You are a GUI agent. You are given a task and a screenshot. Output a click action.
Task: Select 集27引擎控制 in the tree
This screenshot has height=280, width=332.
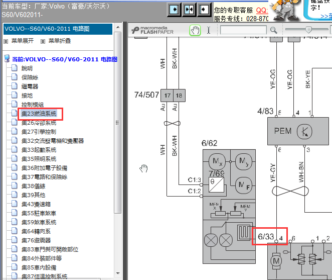click(x=39, y=132)
